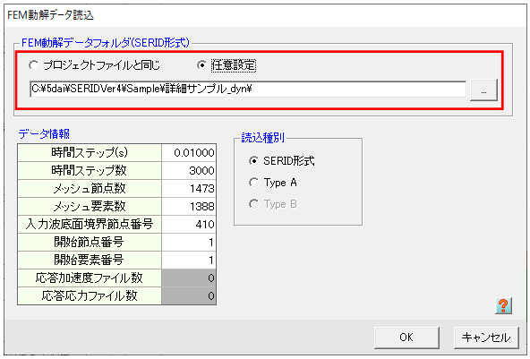The width and height of the screenshot is (530, 359).
Task: Edit メッシュ要素数 value 1388
Action: 189,207
